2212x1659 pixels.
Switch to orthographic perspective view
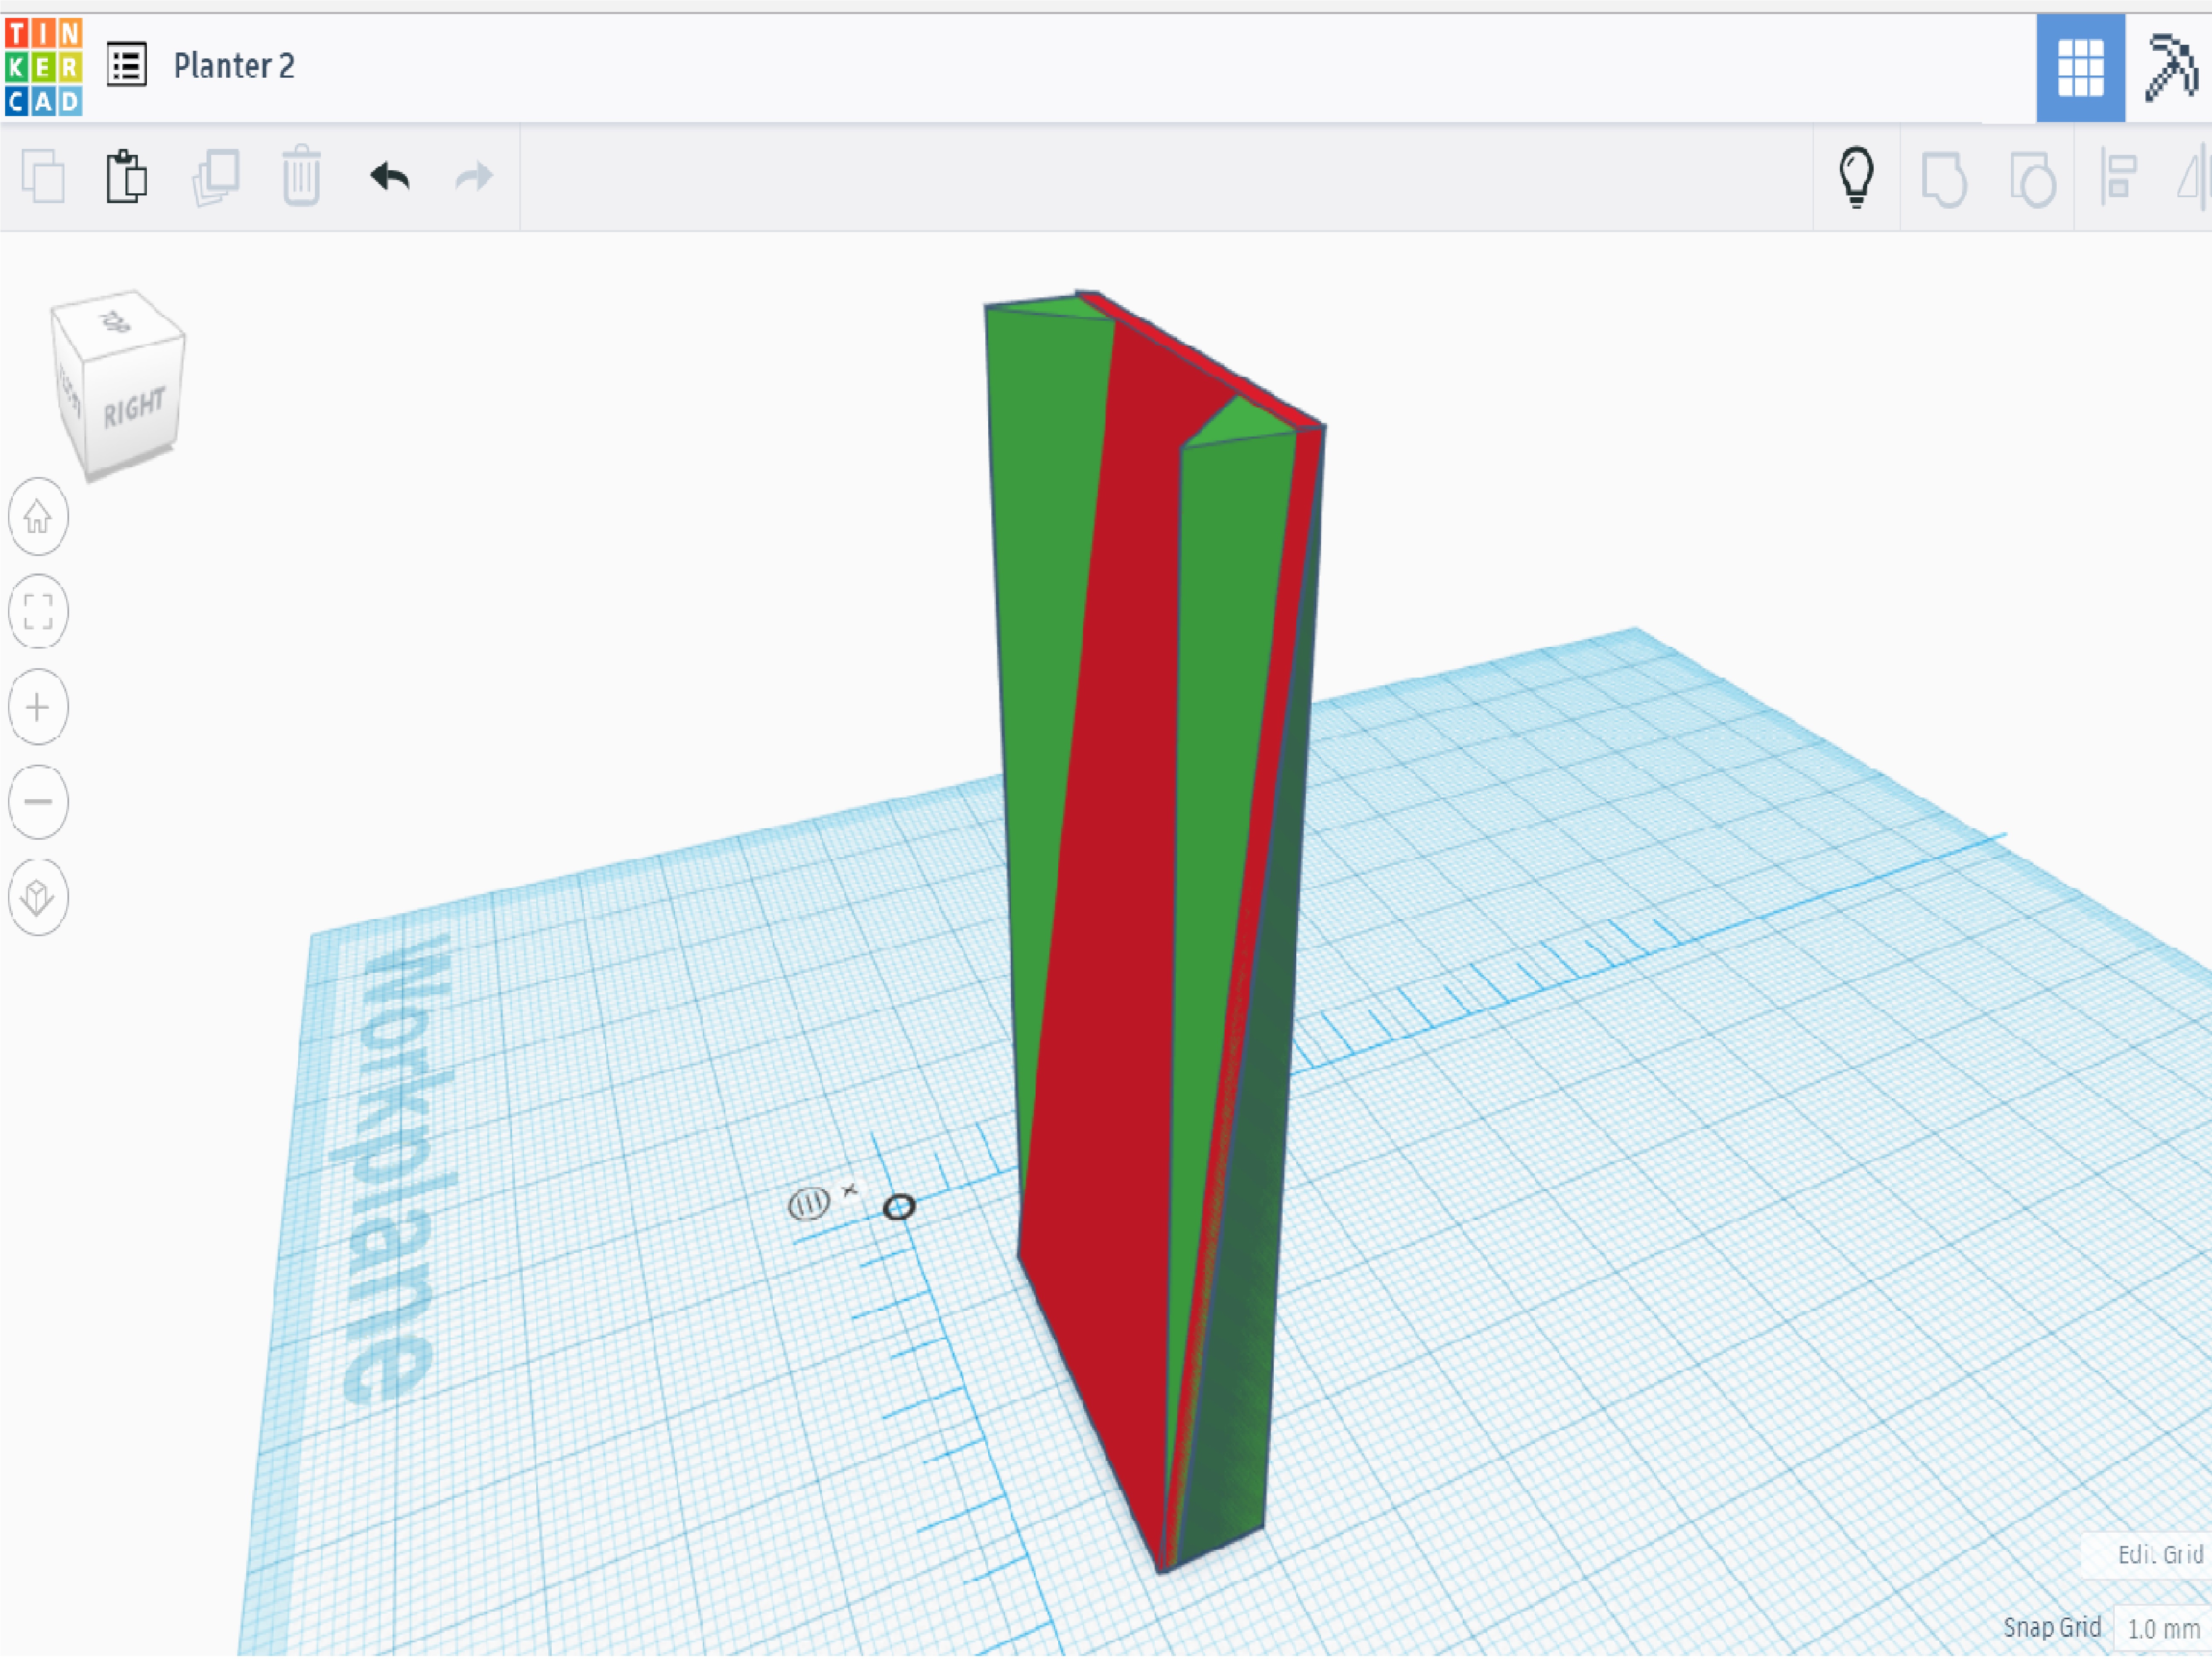point(38,896)
